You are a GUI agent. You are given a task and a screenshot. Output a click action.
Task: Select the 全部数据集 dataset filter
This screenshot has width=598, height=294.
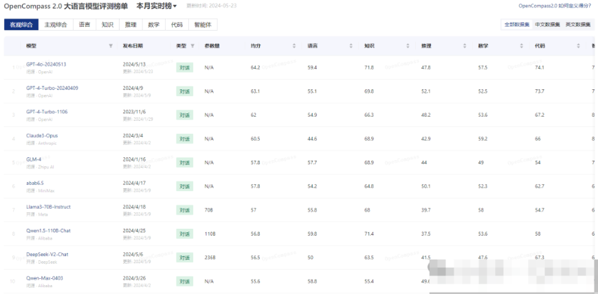coord(517,25)
